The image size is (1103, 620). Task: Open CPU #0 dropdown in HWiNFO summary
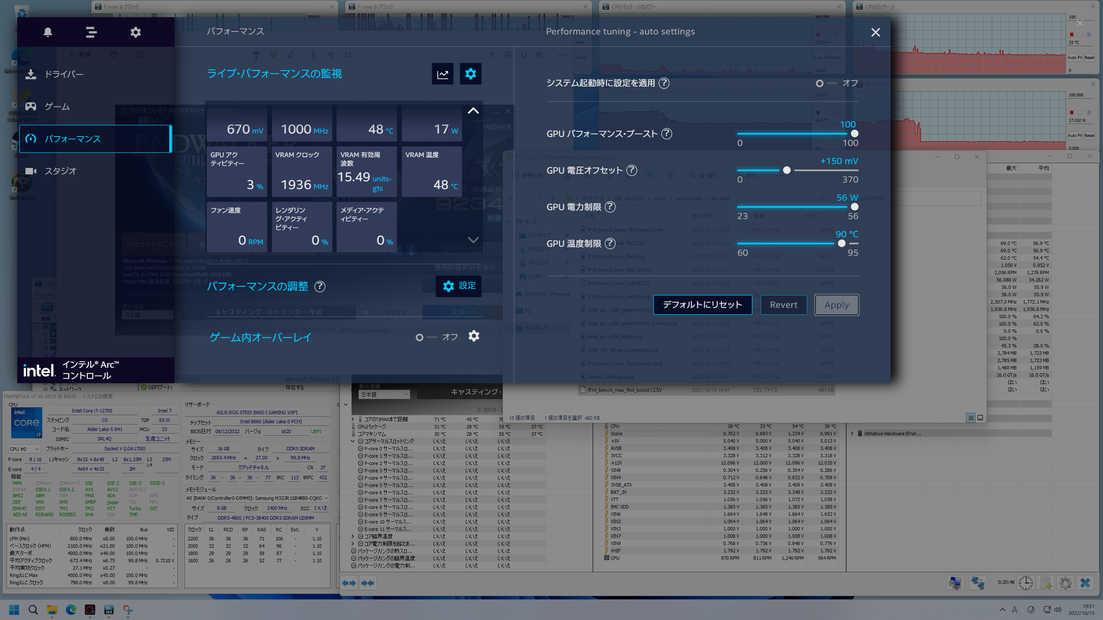tap(24, 449)
